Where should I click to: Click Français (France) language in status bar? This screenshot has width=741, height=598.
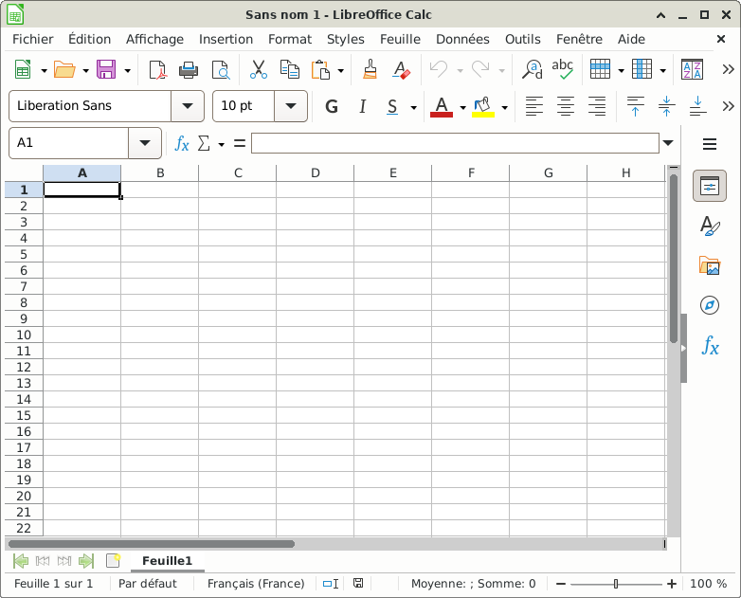[x=256, y=584]
